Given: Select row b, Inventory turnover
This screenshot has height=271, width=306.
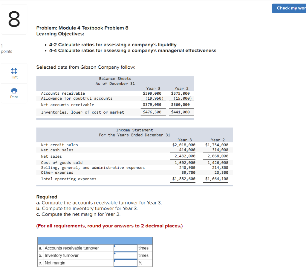Looking at the screenshot, I should (75, 255).
